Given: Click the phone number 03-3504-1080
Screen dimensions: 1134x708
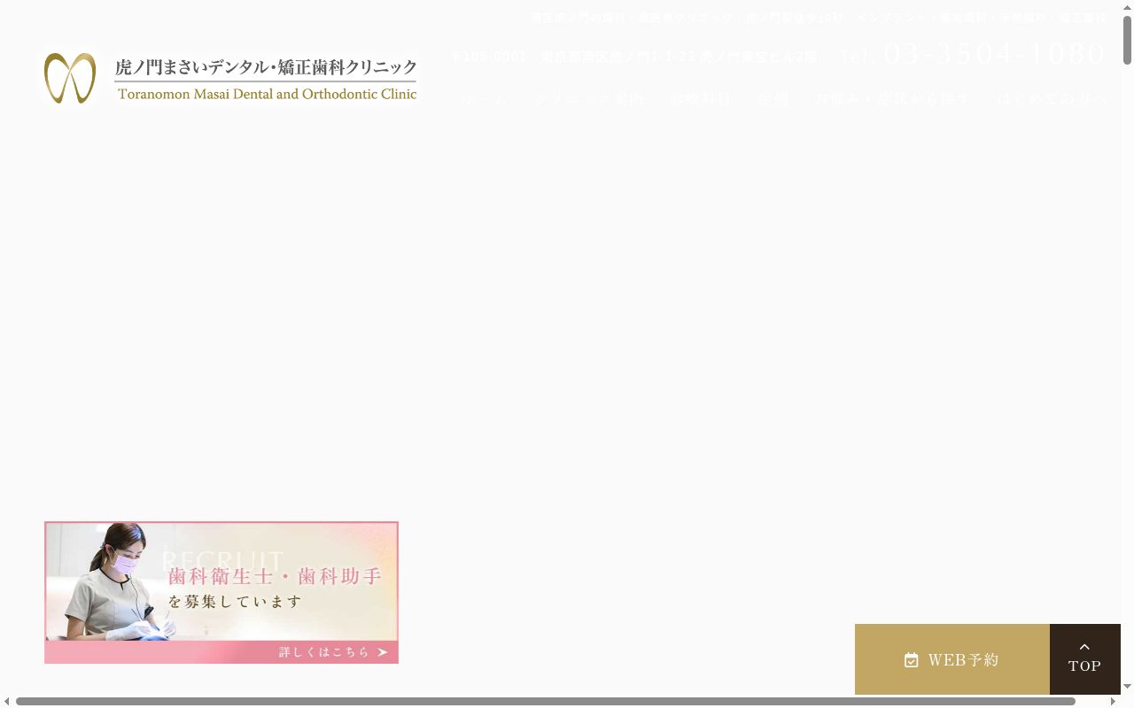Looking at the screenshot, I should pyautogui.click(x=995, y=54).
